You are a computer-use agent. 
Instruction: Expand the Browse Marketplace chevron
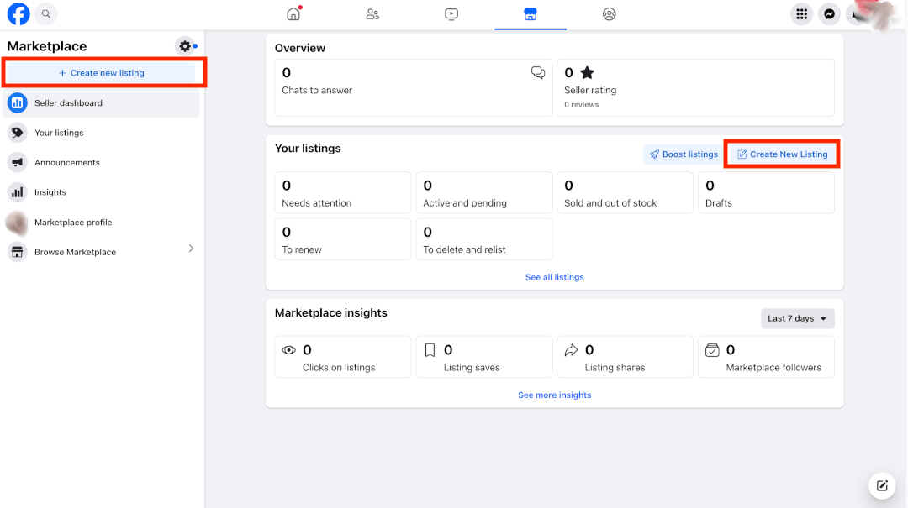(x=191, y=249)
